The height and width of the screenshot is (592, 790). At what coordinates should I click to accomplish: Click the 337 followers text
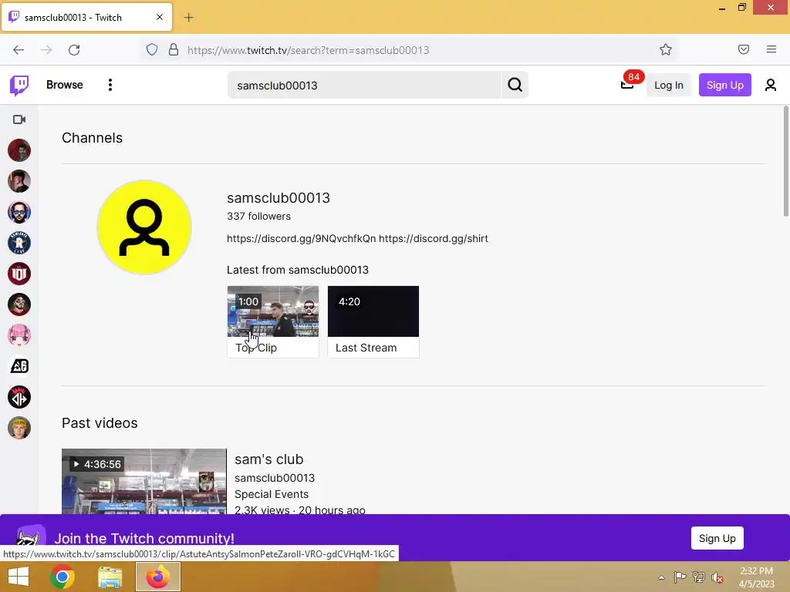258,216
